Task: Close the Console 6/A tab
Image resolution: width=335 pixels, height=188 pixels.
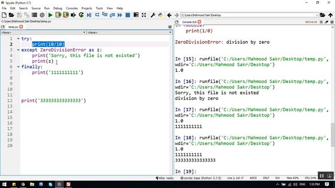Action: click(199, 22)
